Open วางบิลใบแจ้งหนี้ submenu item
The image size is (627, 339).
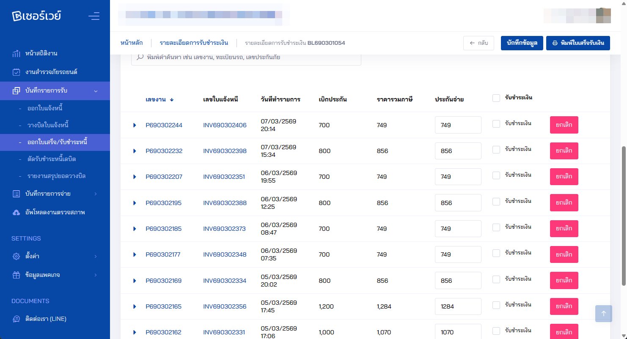point(47,125)
